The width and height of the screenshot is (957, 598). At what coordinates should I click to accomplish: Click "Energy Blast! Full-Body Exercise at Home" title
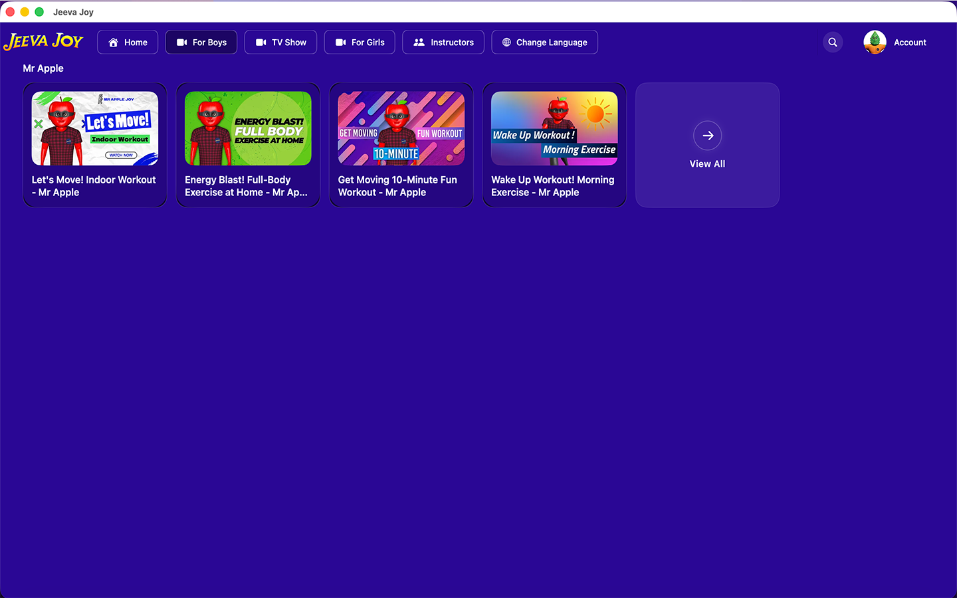click(x=246, y=186)
